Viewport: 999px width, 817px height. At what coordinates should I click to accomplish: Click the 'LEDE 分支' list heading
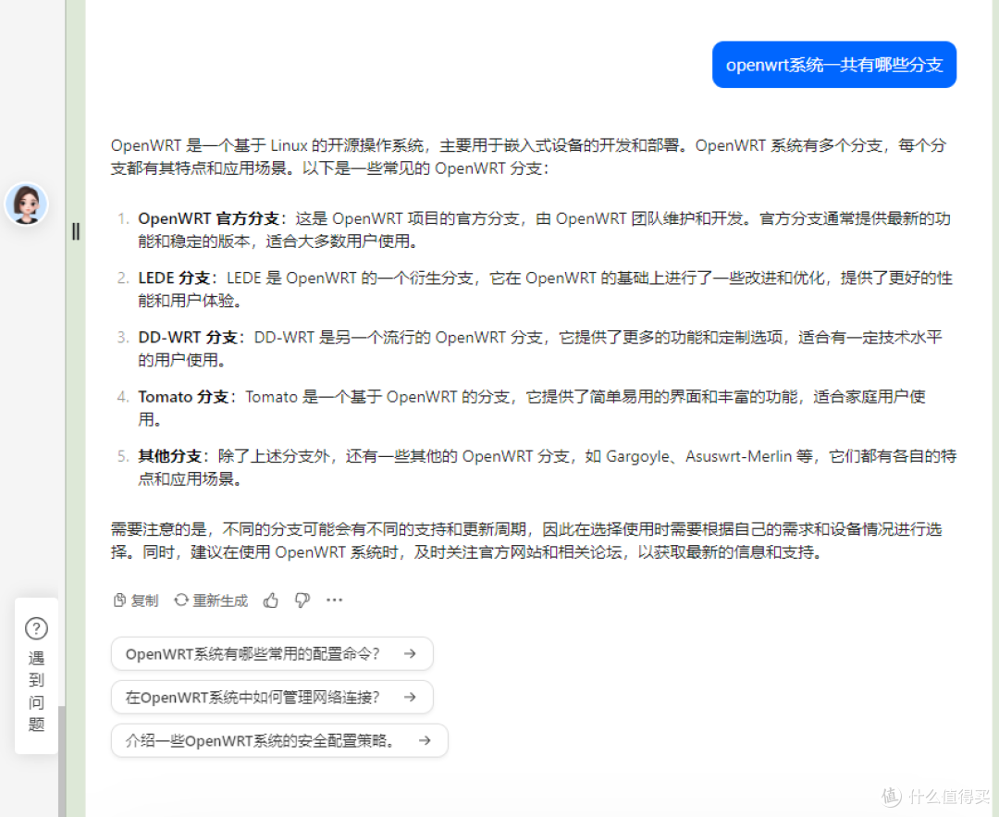tap(174, 278)
